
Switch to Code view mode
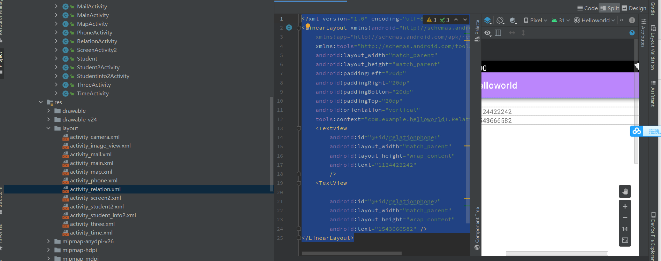click(587, 8)
